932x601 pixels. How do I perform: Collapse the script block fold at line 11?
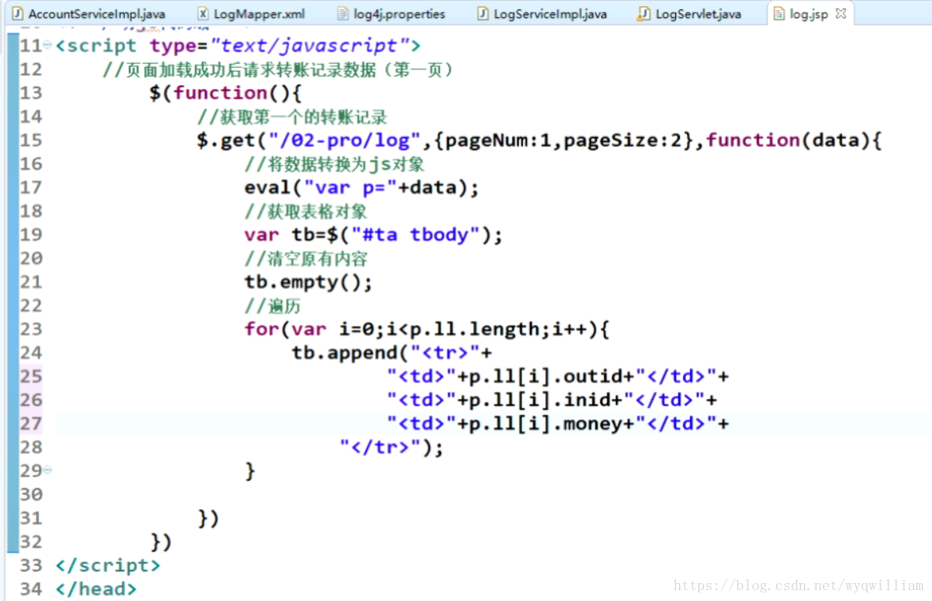point(48,44)
